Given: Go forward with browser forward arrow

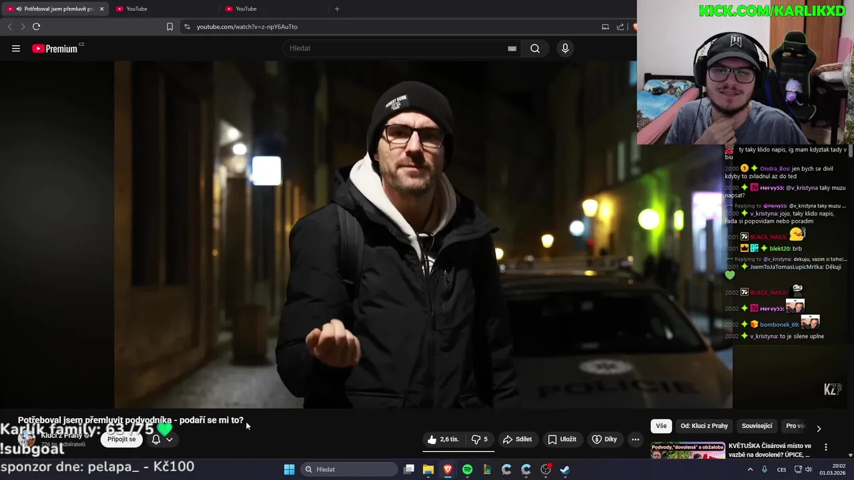Looking at the screenshot, I should 22,27.
